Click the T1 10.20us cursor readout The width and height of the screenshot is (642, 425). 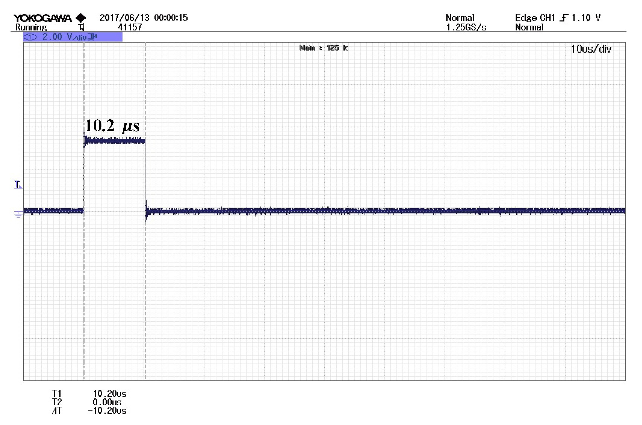tap(109, 393)
